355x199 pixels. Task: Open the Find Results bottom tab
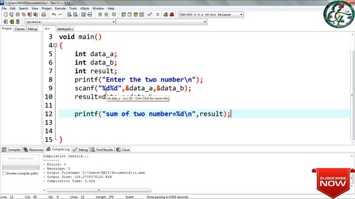click(102, 150)
